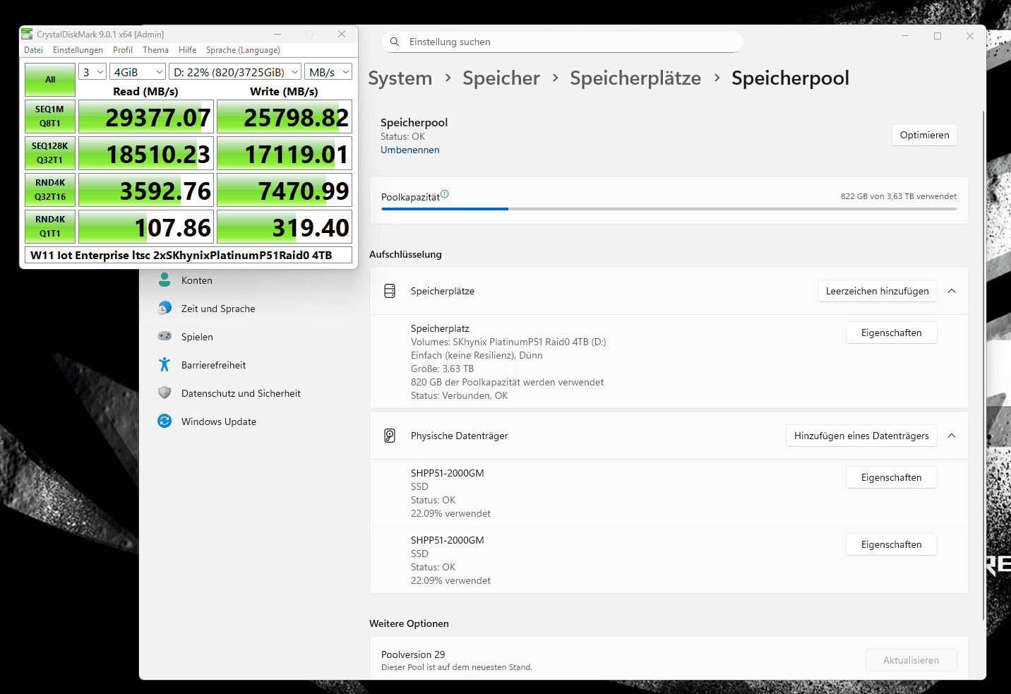Click Leerzeichen hinzufügen button

tap(878, 291)
